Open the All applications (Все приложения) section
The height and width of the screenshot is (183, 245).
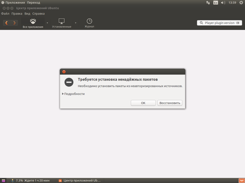33,23
